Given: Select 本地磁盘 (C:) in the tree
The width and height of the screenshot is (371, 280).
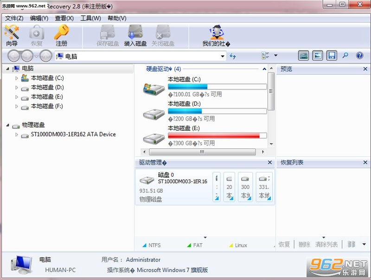Looking at the screenshot, I should click(47, 78).
